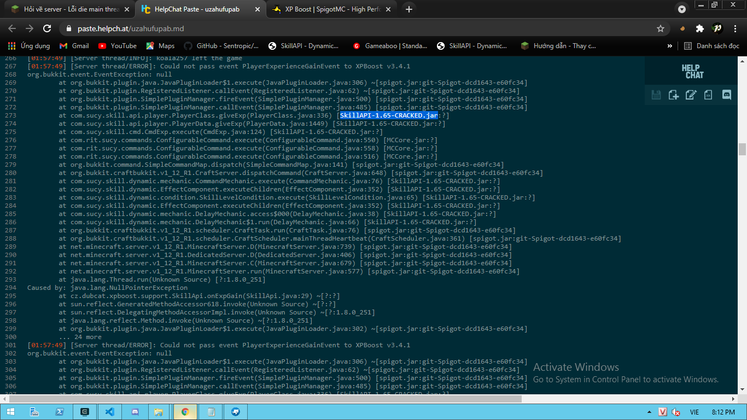Click the HelpChat logo
The height and width of the screenshot is (420, 747).
pyautogui.click(x=692, y=71)
